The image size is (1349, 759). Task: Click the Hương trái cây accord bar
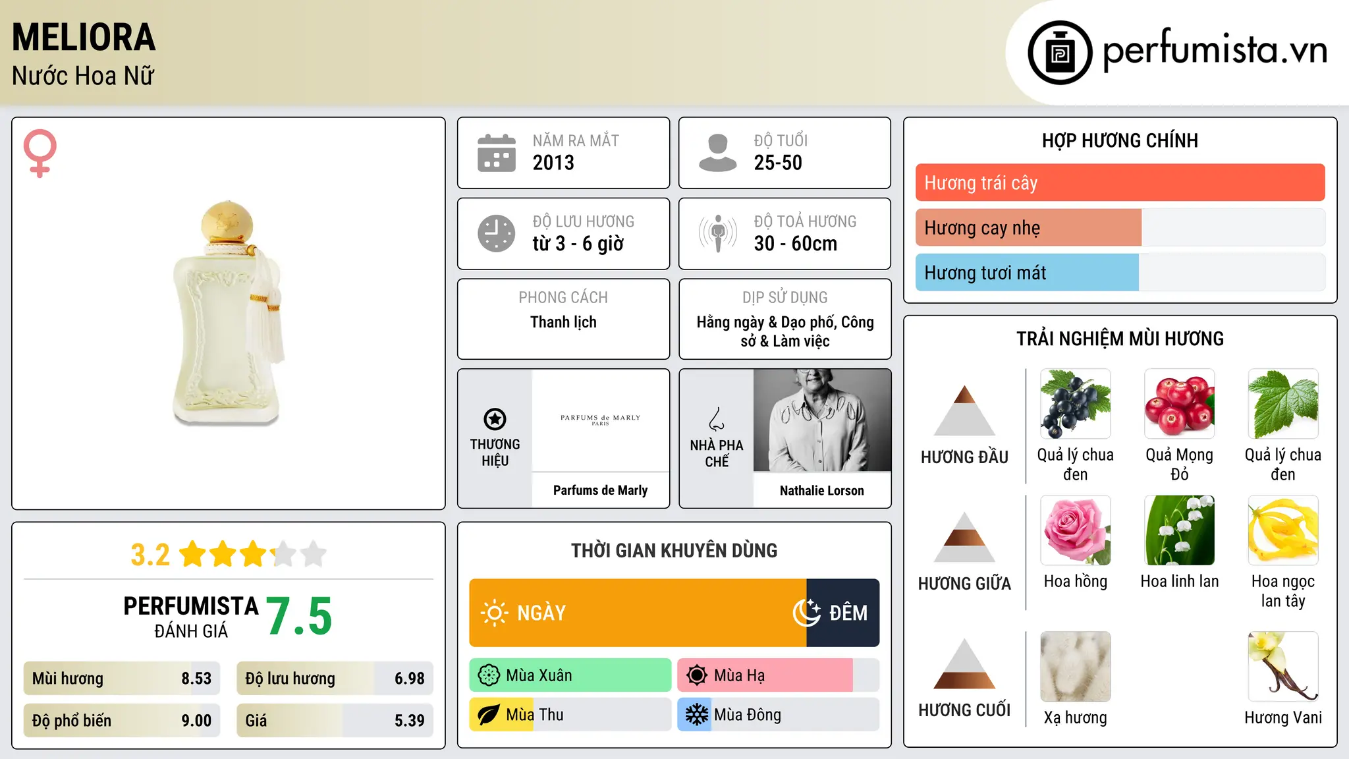[1120, 183]
